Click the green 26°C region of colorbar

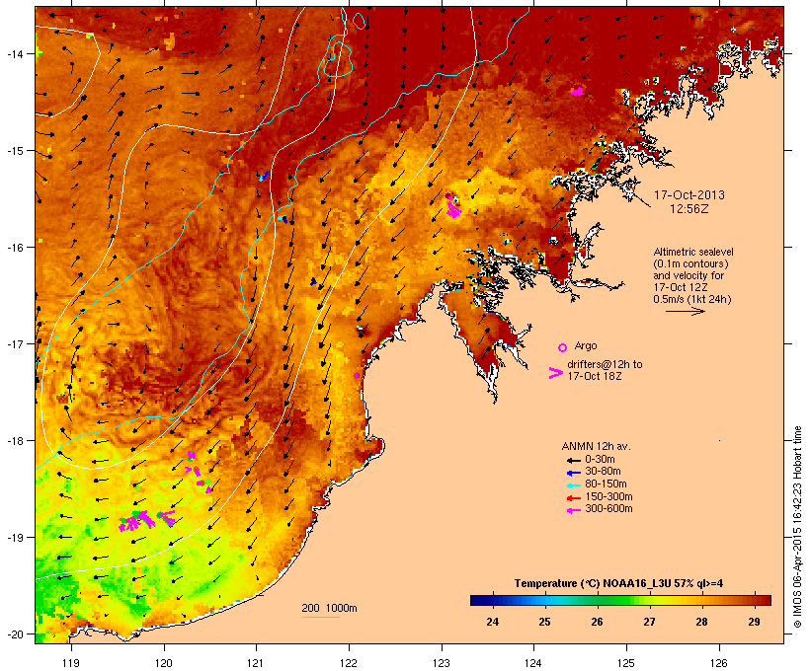597,600
